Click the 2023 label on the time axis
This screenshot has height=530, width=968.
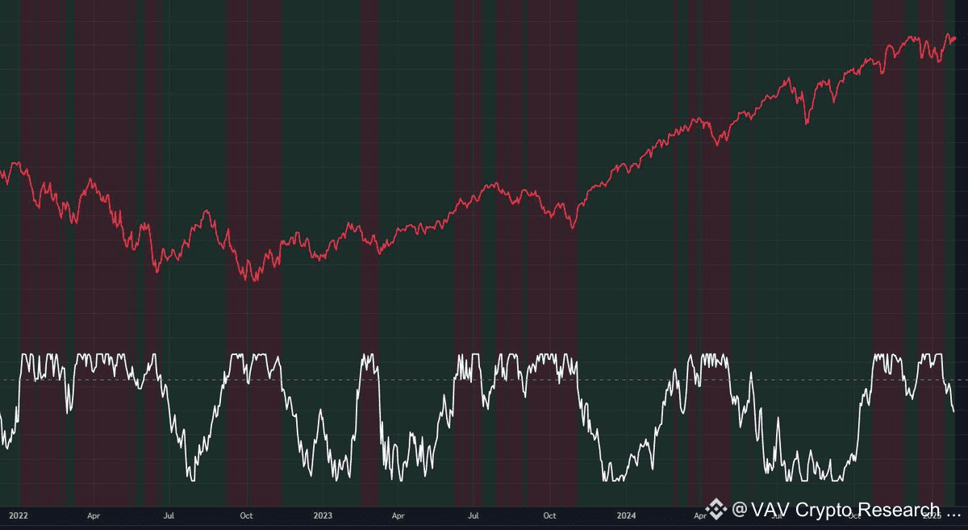point(322,515)
